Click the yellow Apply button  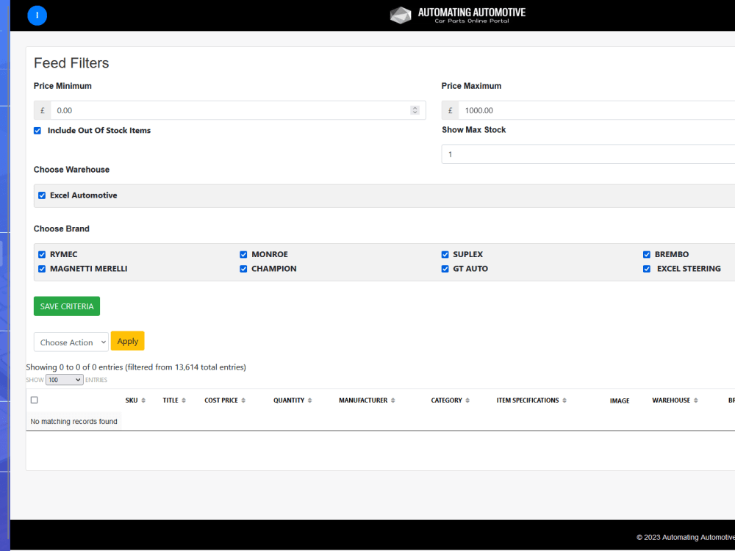[127, 341]
